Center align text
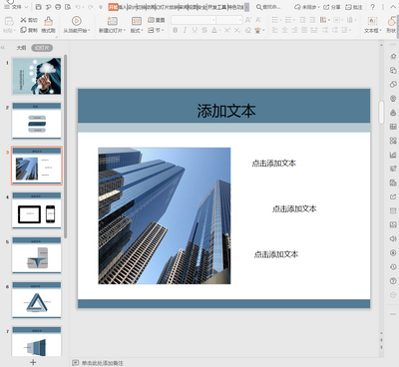Image resolution: width=399 pixels, height=367 pixels. (x=284, y=30)
